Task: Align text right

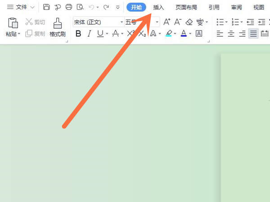Action: [242, 34]
